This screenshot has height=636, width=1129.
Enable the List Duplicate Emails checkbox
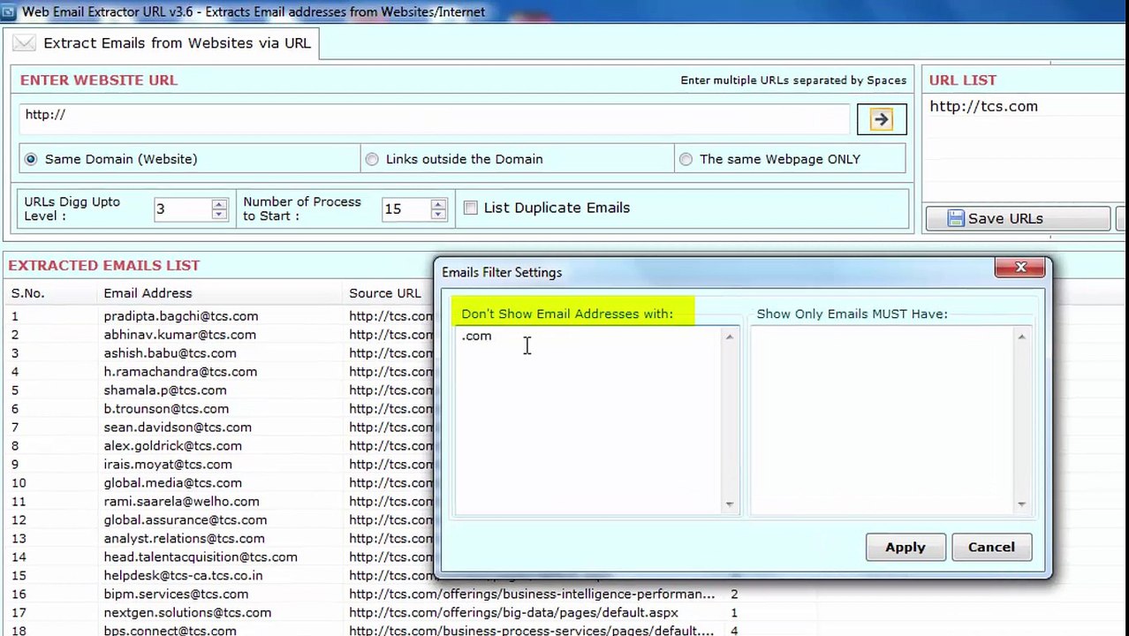click(x=471, y=208)
